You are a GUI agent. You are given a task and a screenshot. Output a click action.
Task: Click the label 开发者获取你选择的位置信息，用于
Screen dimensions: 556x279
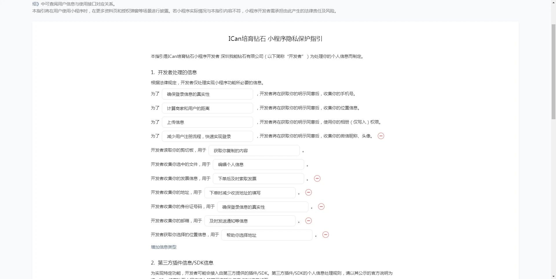click(185, 235)
